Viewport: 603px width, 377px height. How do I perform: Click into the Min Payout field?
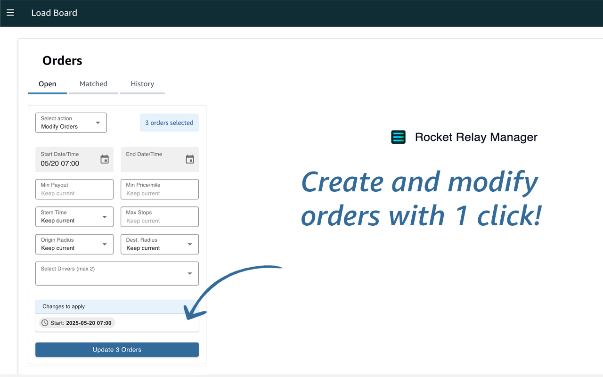74,189
